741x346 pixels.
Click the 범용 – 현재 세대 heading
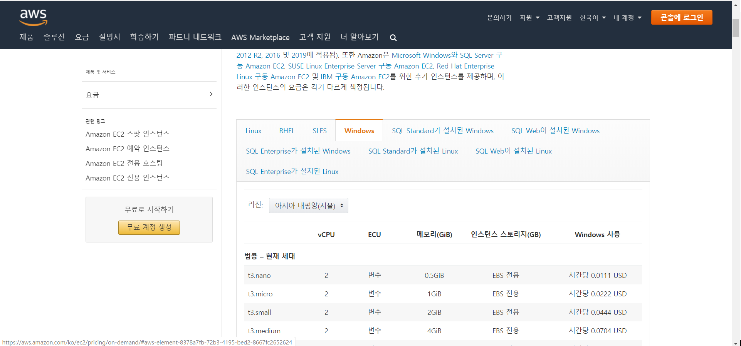tap(269, 256)
